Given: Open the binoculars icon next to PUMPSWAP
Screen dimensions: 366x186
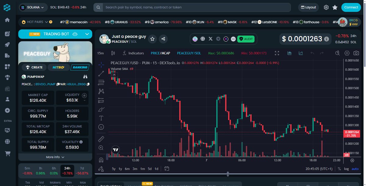Looking at the screenshot, I should pos(85,77).
